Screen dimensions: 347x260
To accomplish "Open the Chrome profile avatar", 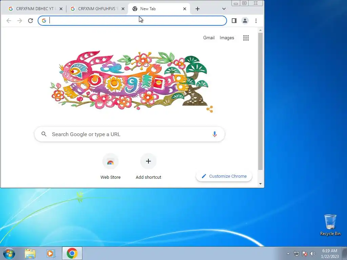I will click(245, 21).
